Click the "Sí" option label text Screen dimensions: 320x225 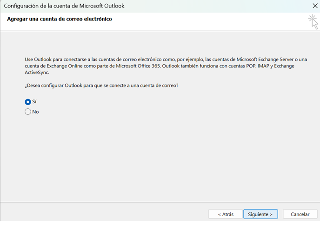[34, 101]
